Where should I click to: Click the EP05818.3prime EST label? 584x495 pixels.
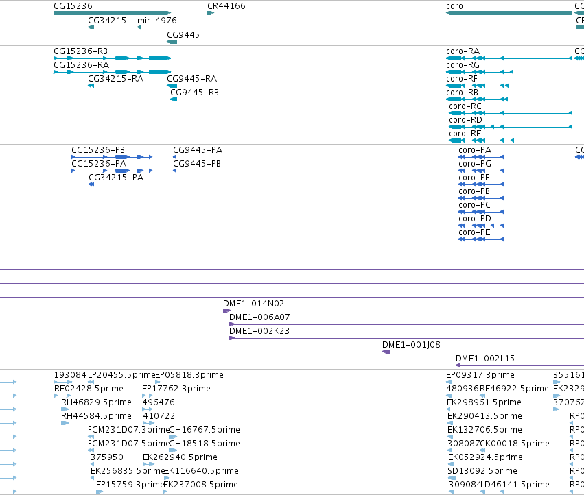click(189, 375)
